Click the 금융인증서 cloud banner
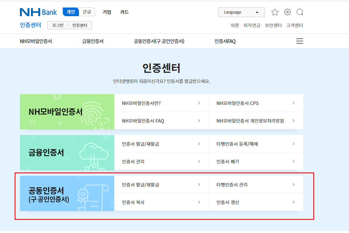Image resolution: width=349 pixels, height=233 pixels. (67, 153)
